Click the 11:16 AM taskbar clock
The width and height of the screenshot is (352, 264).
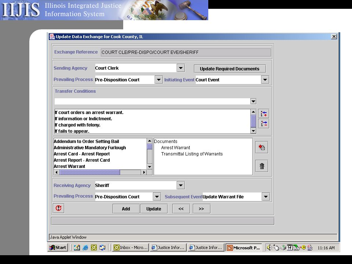point(326,248)
